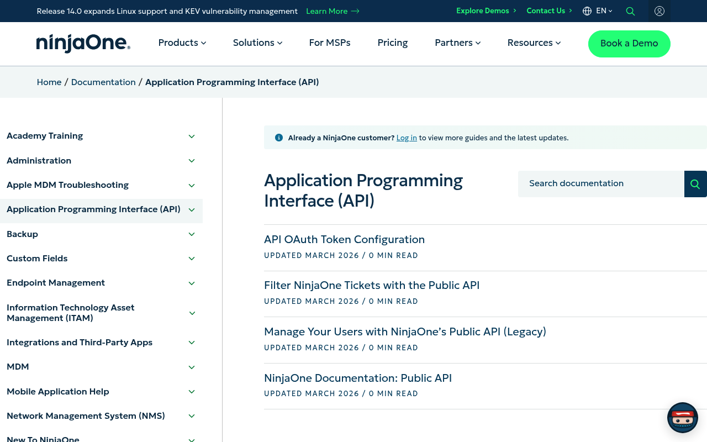The height and width of the screenshot is (442, 707).
Task: Expand Integrations and Third-Party Apps section
Action: coord(192,343)
